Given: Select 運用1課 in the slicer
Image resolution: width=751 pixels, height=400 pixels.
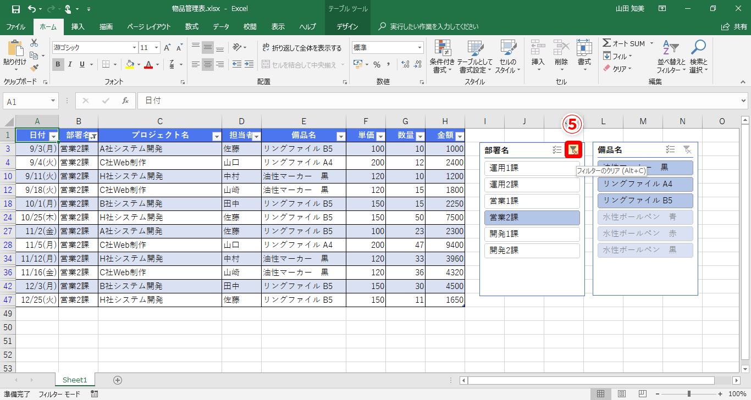Looking at the screenshot, I should tap(532, 168).
